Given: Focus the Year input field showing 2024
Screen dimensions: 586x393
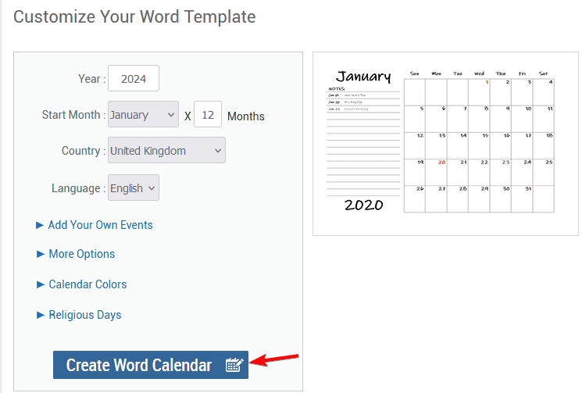Looking at the screenshot, I should point(134,78).
